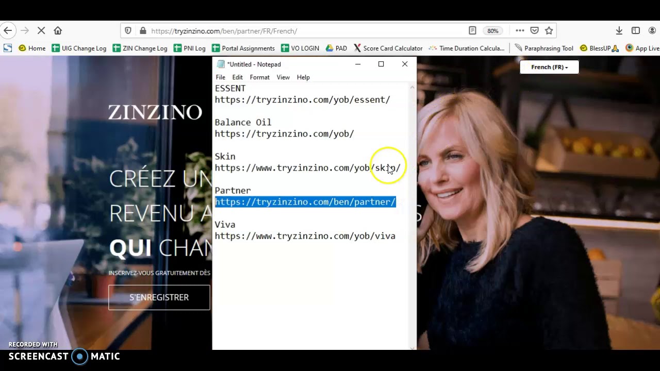Open Notepad Help menu
This screenshot has width=660, height=371.
point(303,77)
